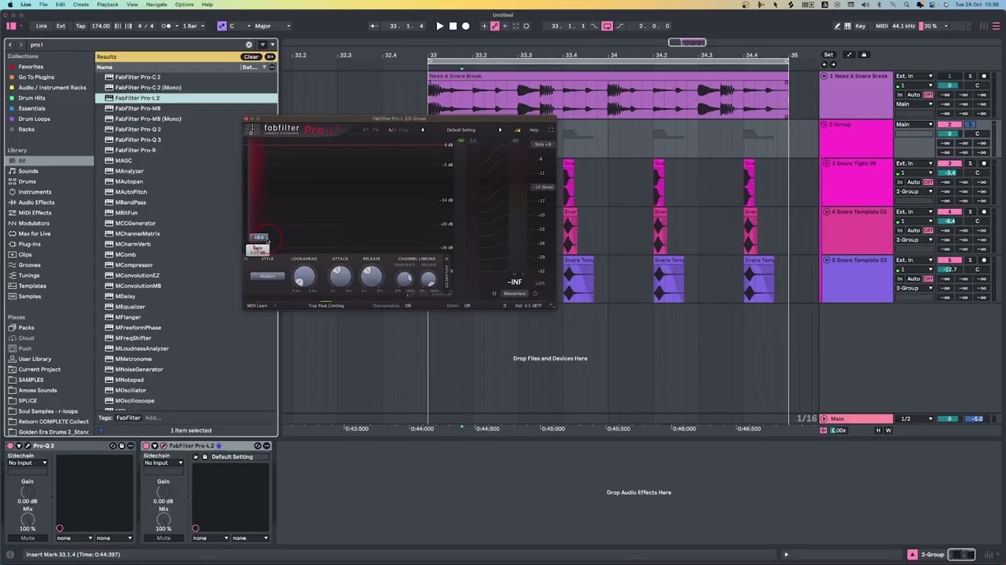This screenshot has width=1006, height=565.
Task: Select FabFilter Pro-R in results
Action: pyautogui.click(x=135, y=150)
